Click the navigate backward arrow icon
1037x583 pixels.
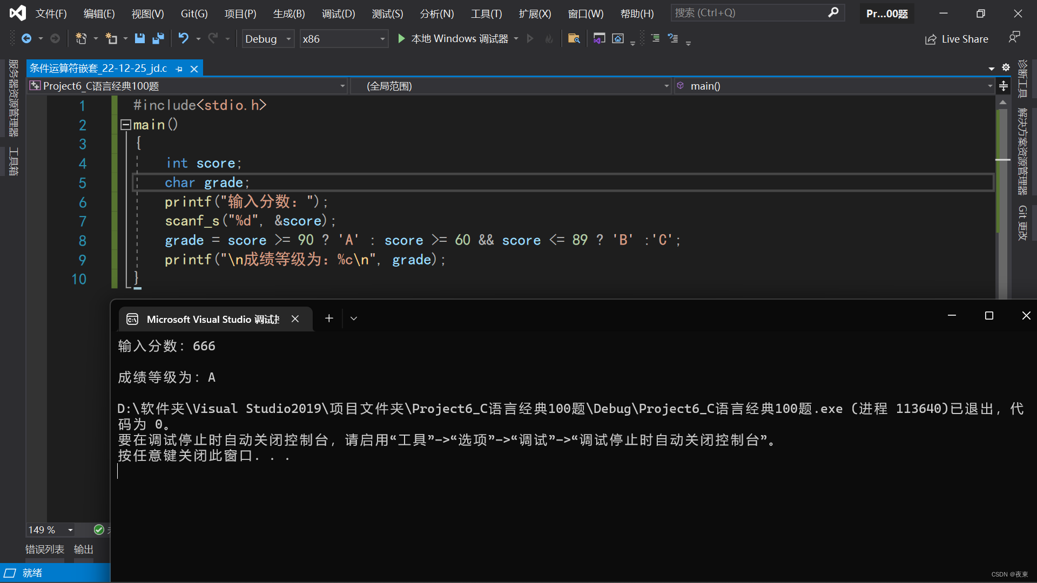point(26,38)
